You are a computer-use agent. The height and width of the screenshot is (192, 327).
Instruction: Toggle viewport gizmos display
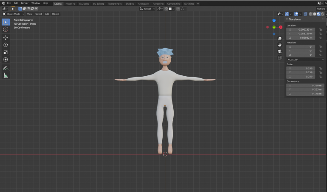click(287, 14)
